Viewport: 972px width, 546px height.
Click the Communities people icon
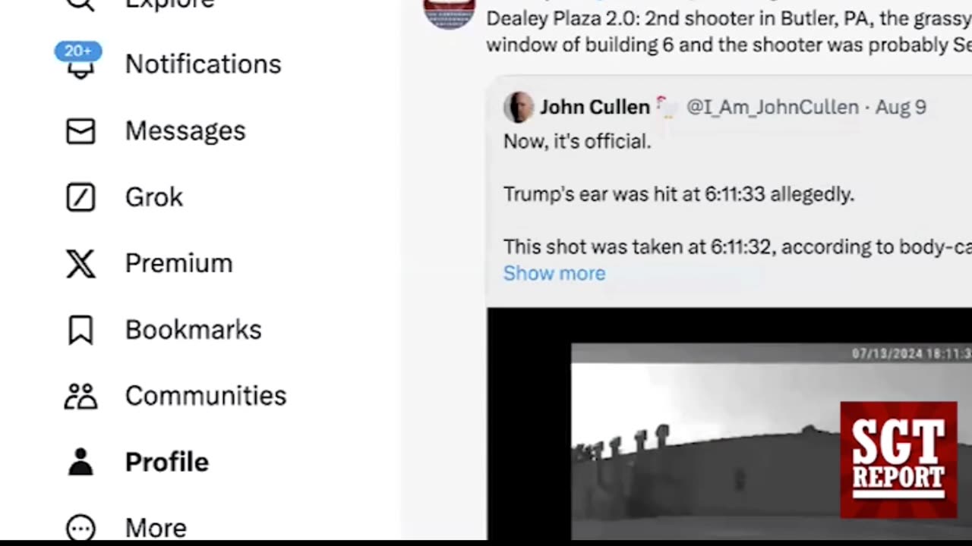pyautogui.click(x=80, y=396)
